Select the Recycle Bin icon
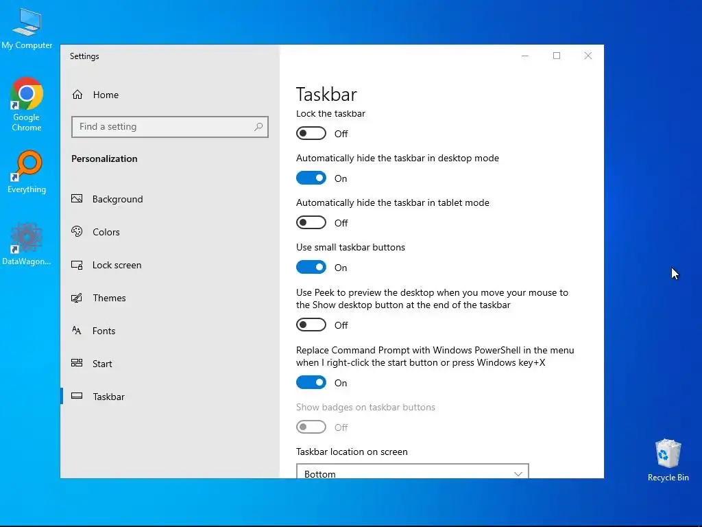This screenshot has height=527, width=702. (668, 460)
